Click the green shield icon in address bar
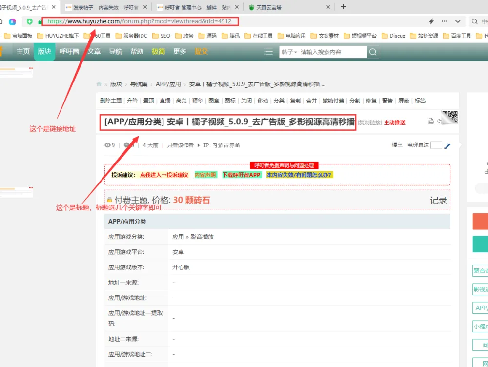 point(30,21)
